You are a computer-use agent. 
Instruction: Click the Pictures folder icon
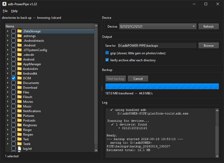19,116
